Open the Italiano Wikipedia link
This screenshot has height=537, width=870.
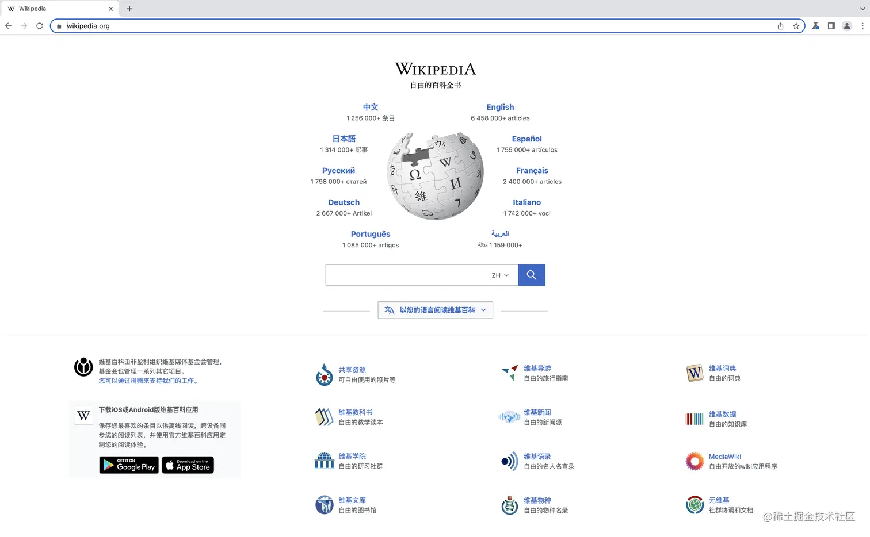tap(527, 202)
